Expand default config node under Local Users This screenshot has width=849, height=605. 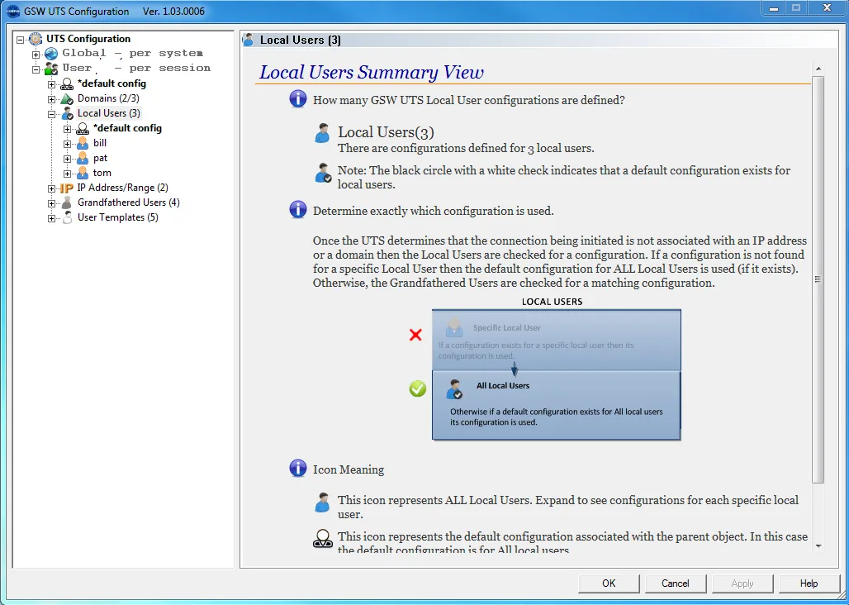click(67, 130)
